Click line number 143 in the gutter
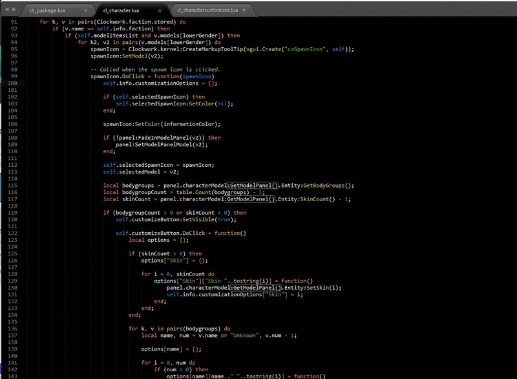Image resolution: width=517 pixels, height=379 pixels. [12, 376]
